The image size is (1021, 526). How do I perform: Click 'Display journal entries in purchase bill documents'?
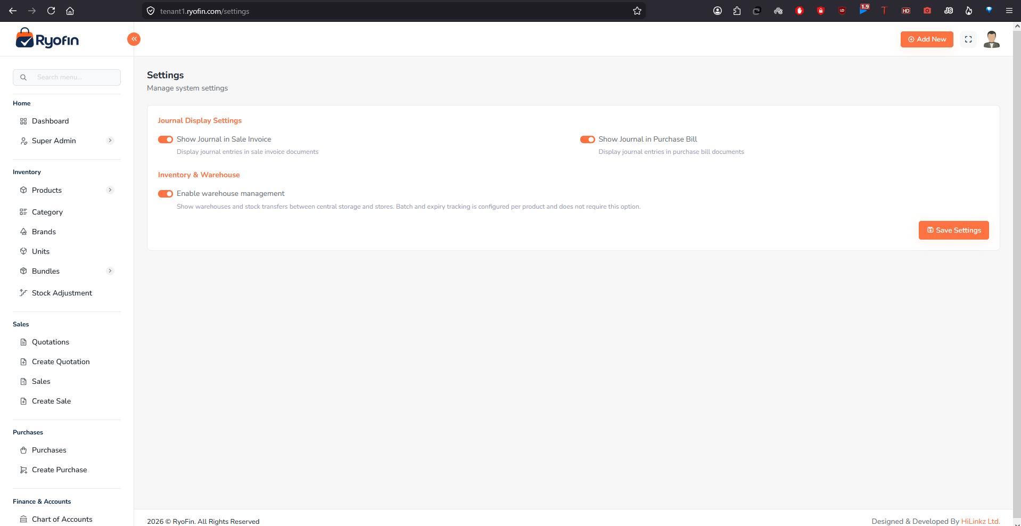pos(671,152)
